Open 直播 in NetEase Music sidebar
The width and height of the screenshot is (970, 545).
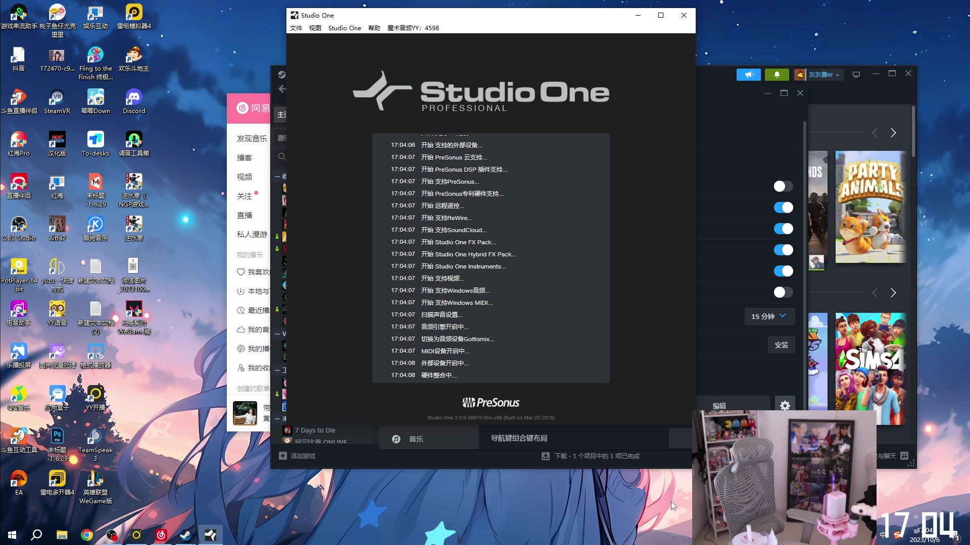tap(245, 215)
